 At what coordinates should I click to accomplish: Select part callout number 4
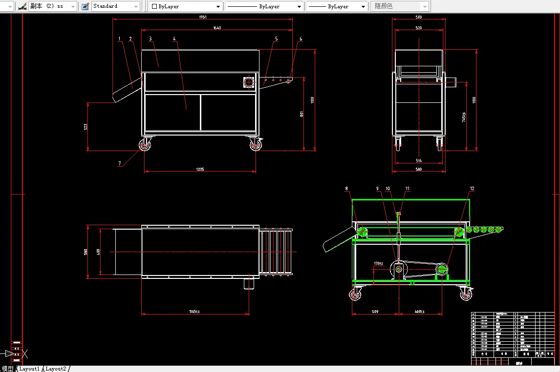(x=174, y=39)
